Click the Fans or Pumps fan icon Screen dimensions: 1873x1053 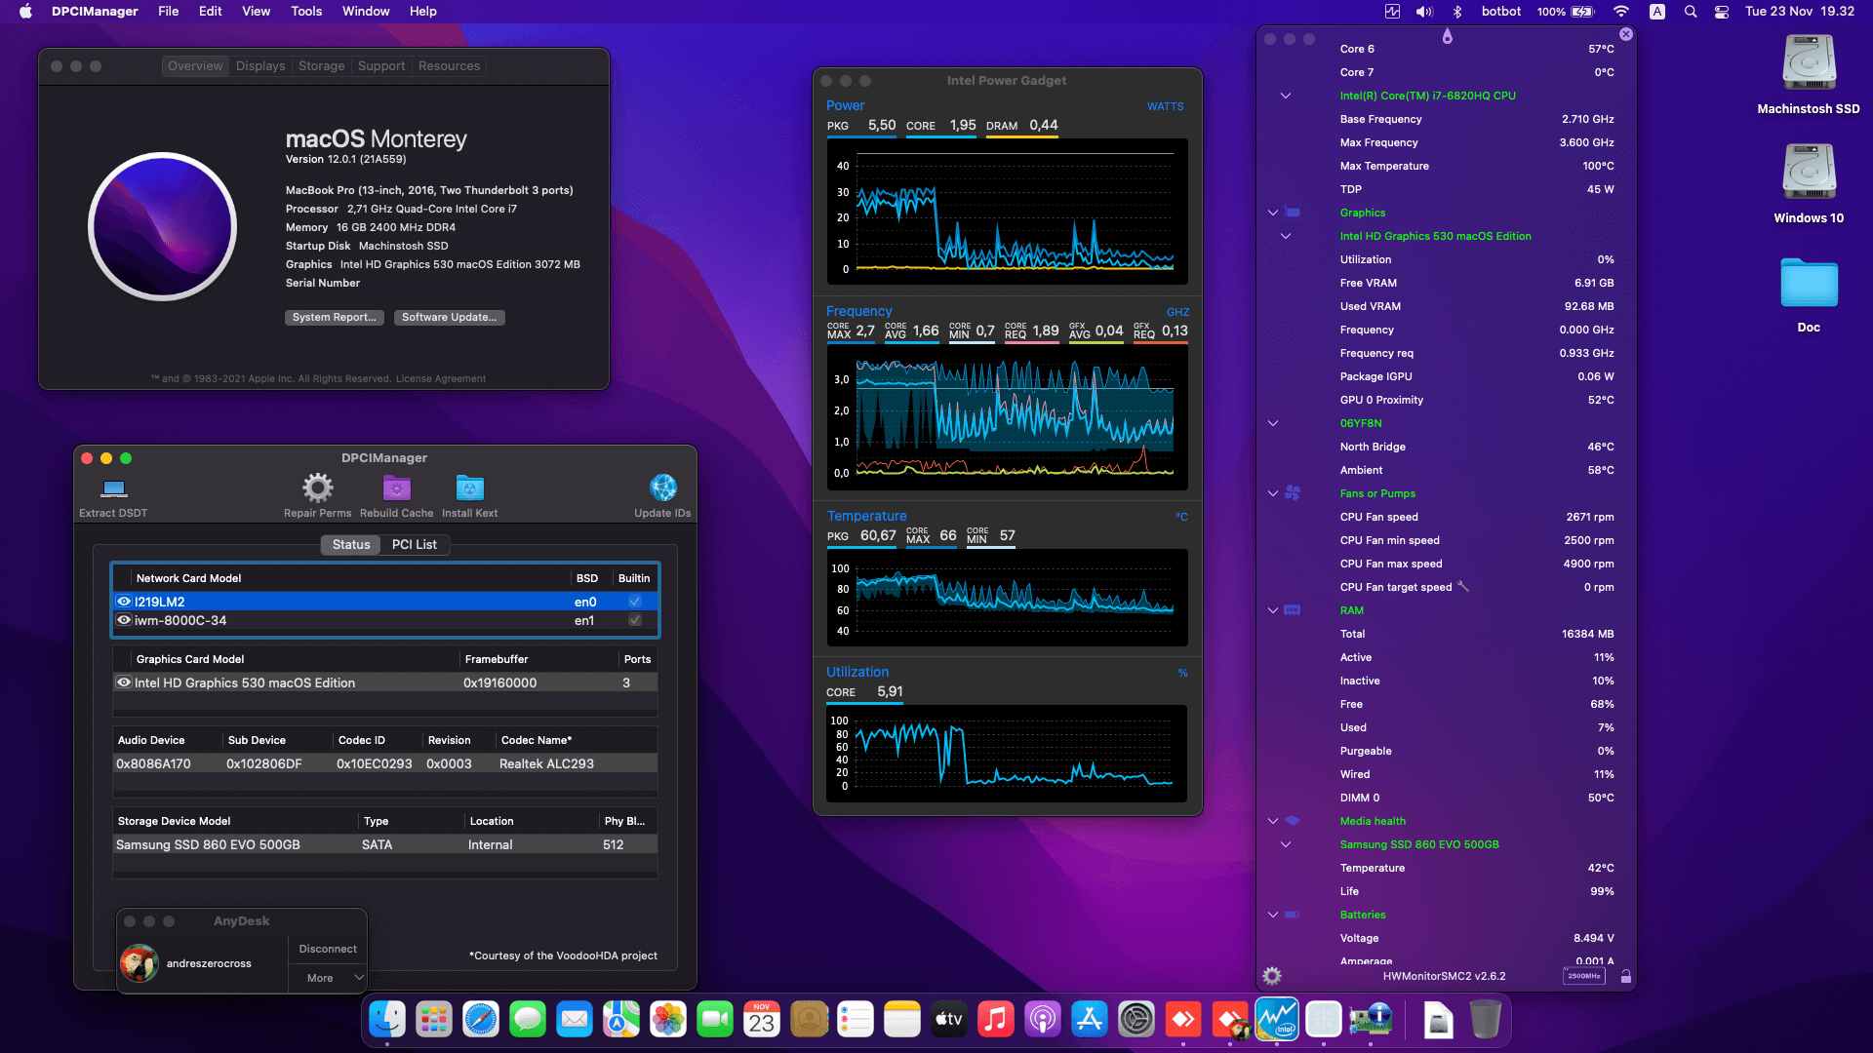pos(1294,493)
